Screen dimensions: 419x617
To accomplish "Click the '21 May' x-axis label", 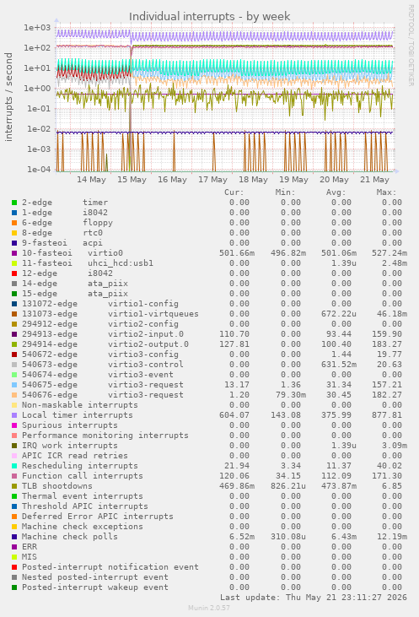I will pyautogui.click(x=374, y=180).
